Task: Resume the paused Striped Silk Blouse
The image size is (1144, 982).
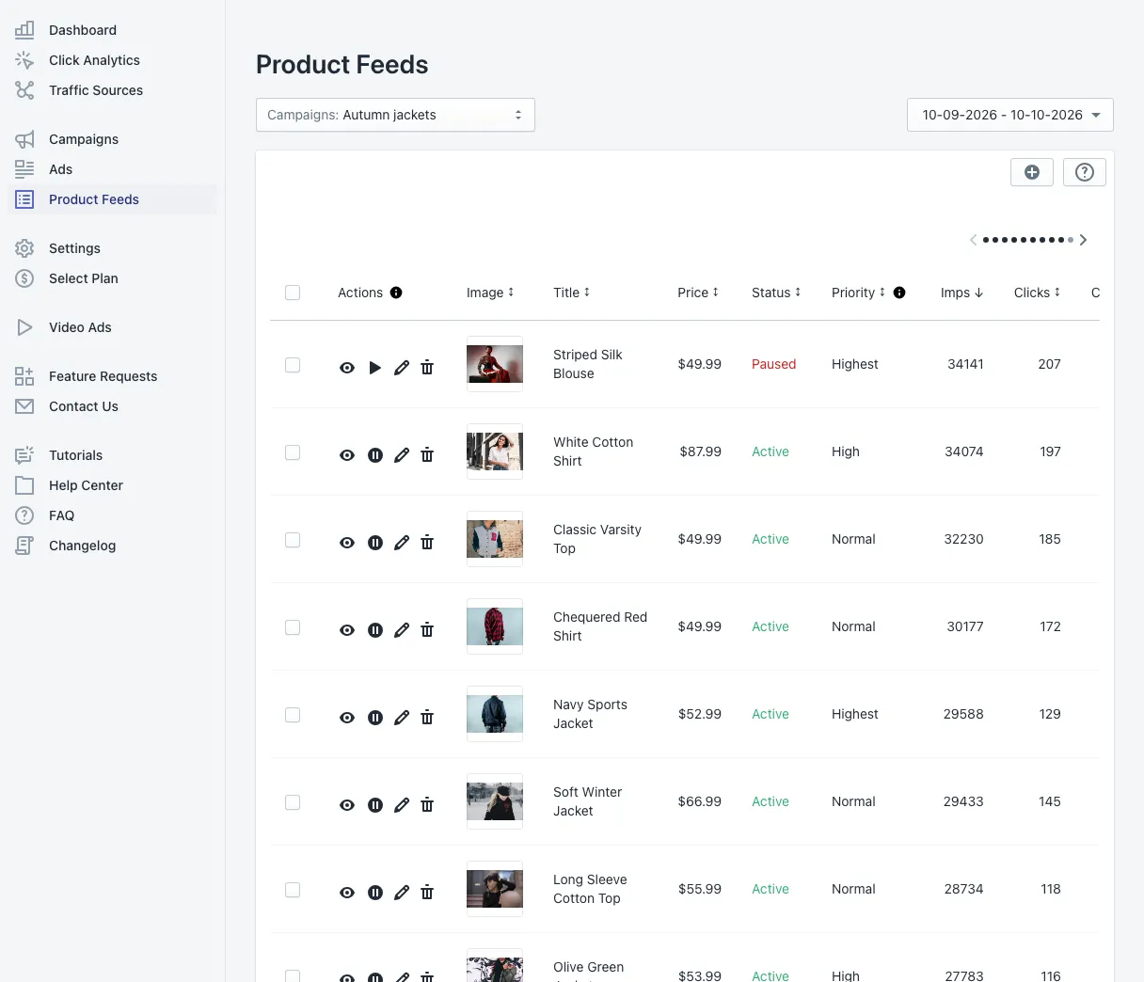Action: click(x=374, y=368)
